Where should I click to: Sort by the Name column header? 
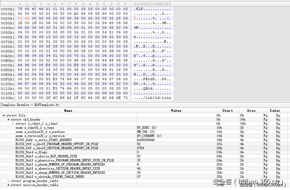pos(68,110)
